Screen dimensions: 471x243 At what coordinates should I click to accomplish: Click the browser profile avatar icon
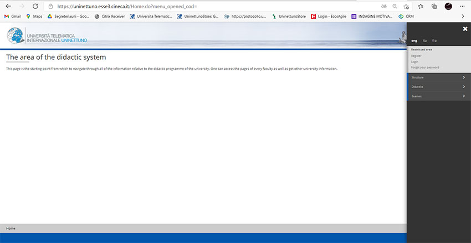(x=448, y=6)
